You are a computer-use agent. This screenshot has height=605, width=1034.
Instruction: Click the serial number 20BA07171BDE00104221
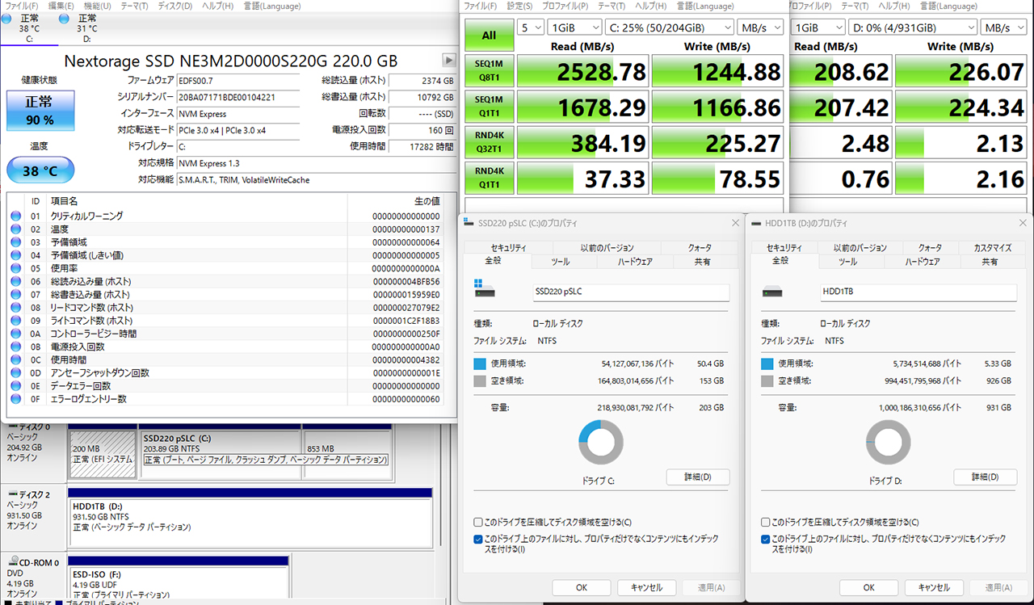click(x=227, y=98)
